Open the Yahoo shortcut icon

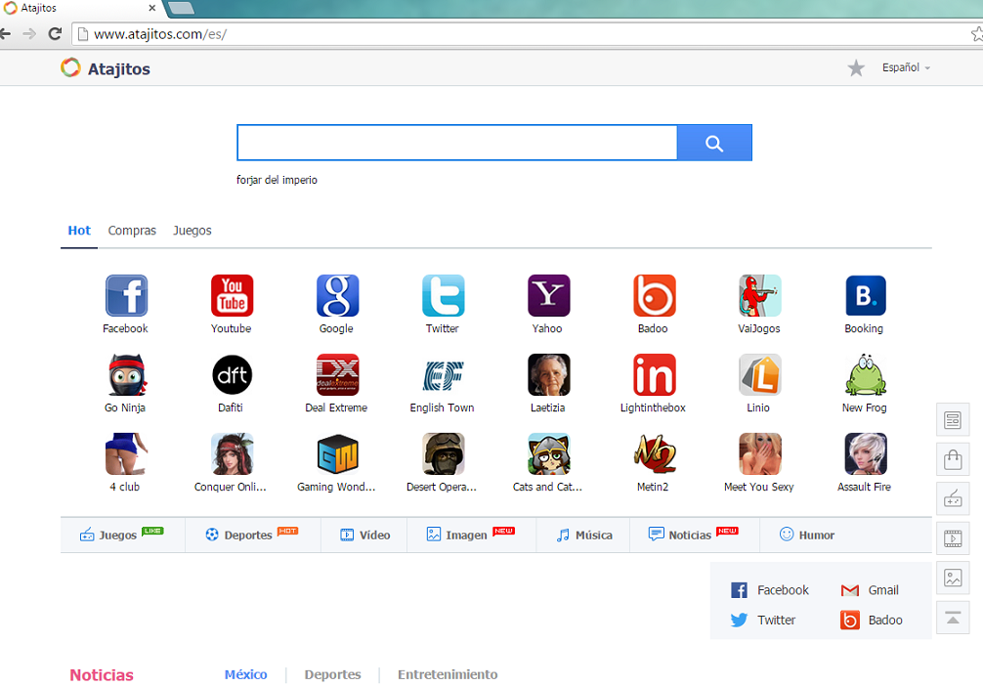548,295
